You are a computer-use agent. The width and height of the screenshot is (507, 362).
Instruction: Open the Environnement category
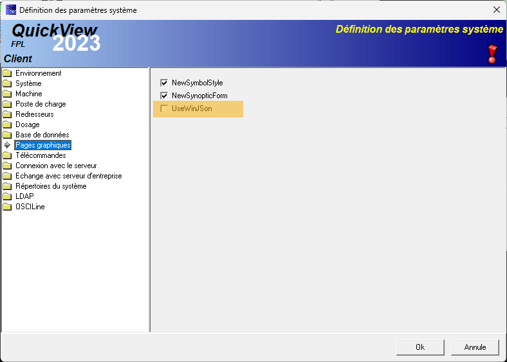(39, 73)
